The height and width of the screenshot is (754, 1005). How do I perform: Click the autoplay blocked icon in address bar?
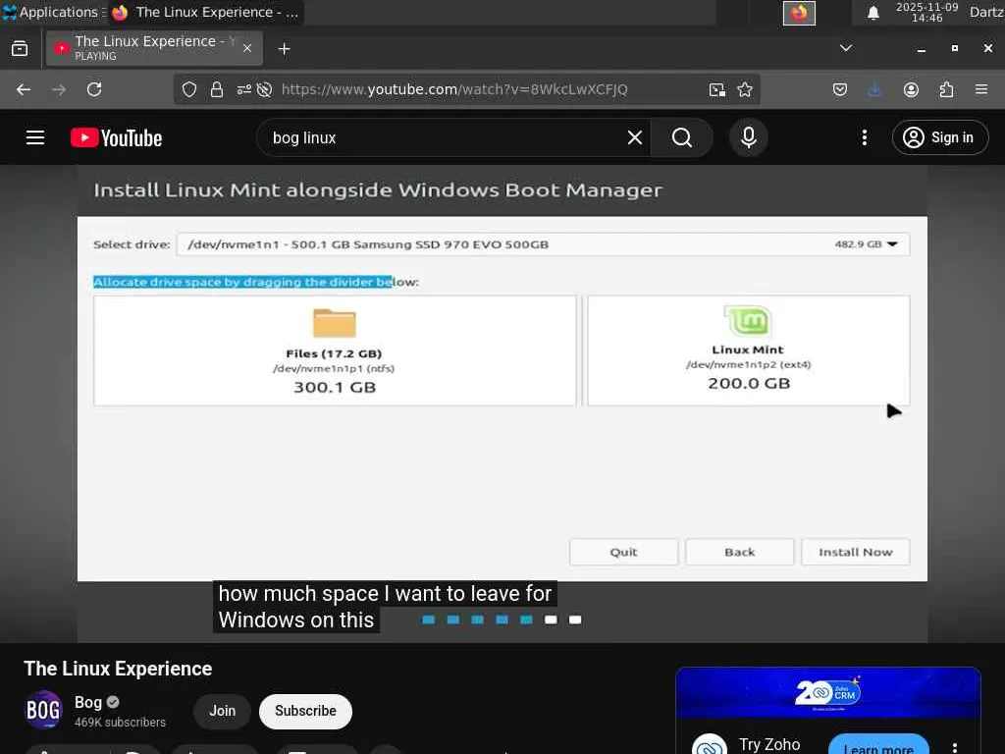coord(264,89)
